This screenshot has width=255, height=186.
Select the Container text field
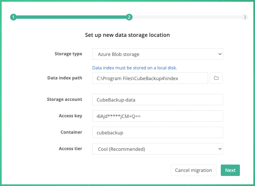(x=157, y=132)
